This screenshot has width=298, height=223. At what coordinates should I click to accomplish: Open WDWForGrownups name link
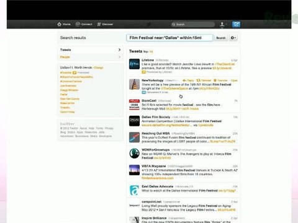[x=156, y=150]
